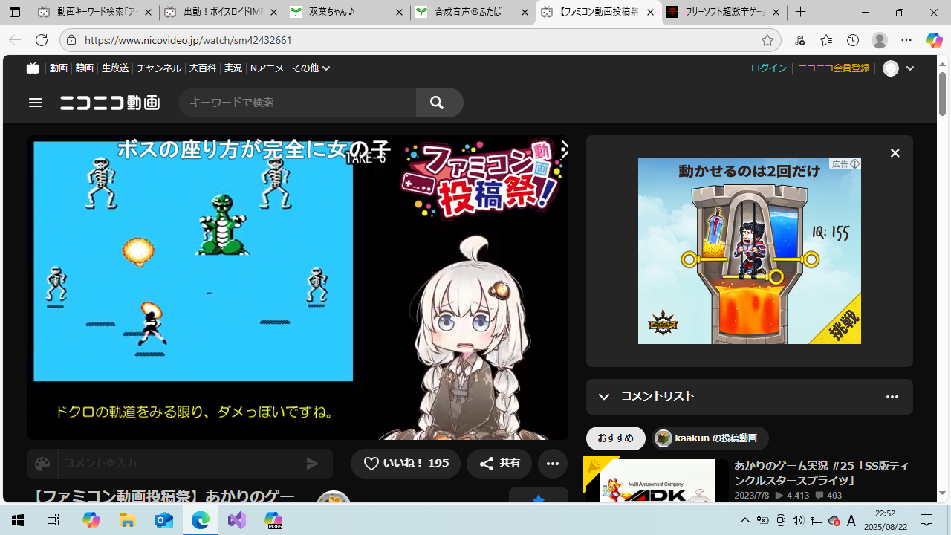Click the game ad image 動かせるのは2回だけ

tap(750, 251)
